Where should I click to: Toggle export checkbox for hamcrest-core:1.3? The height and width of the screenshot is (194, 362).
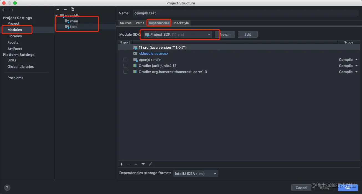pos(125,72)
